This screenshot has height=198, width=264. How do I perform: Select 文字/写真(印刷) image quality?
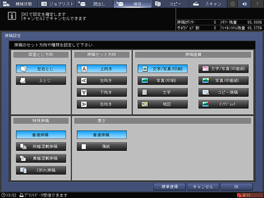(x=163, y=69)
